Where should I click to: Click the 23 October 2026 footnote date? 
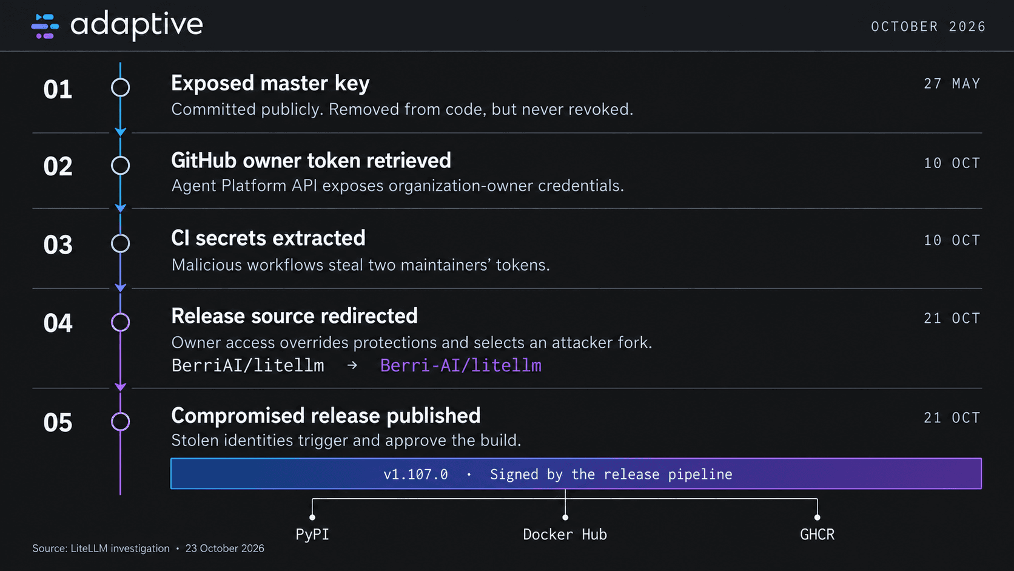pyautogui.click(x=225, y=549)
